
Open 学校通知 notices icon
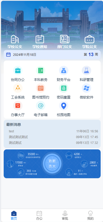click(x=40, y=39)
